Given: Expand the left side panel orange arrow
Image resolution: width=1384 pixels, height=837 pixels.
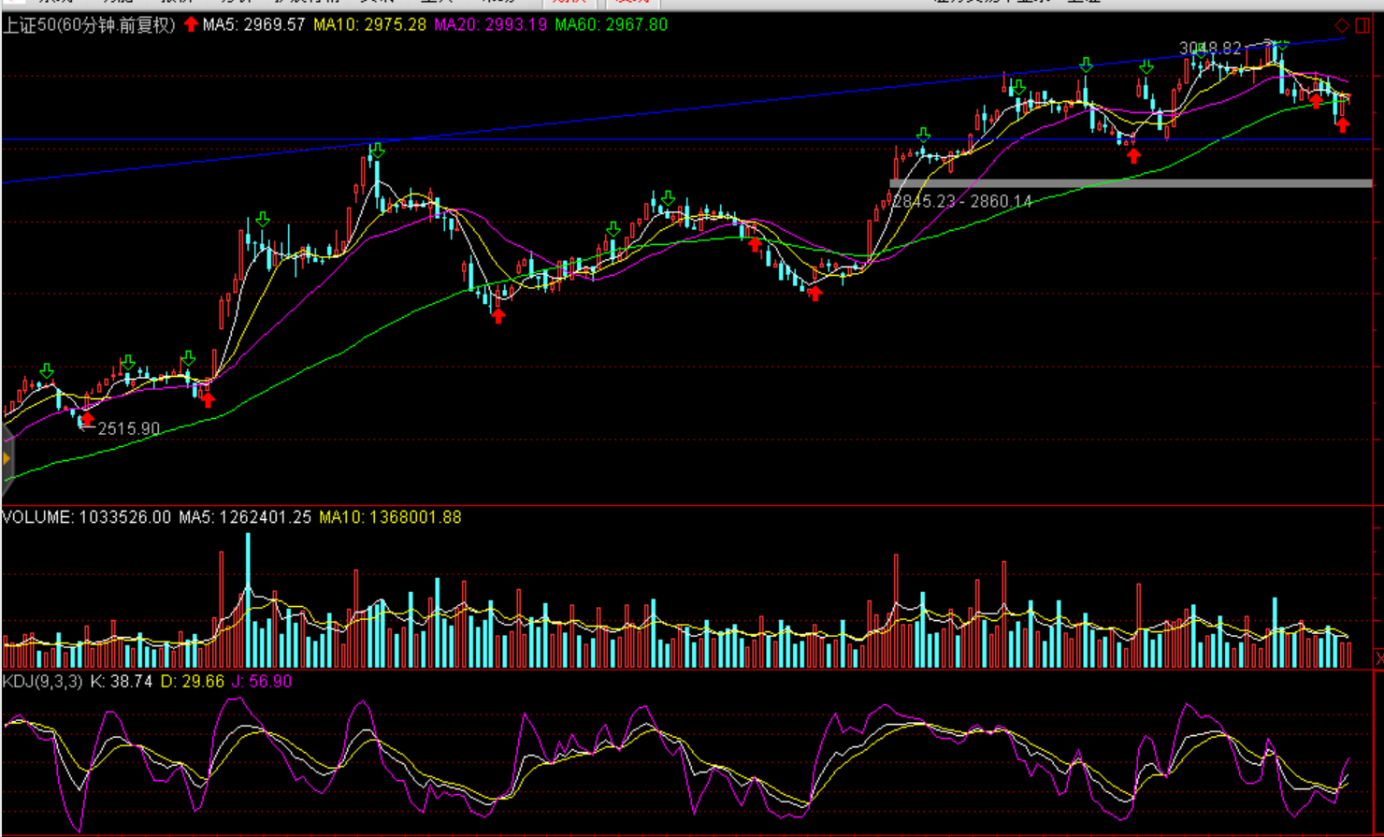Looking at the screenshot, I should [7, 458].
